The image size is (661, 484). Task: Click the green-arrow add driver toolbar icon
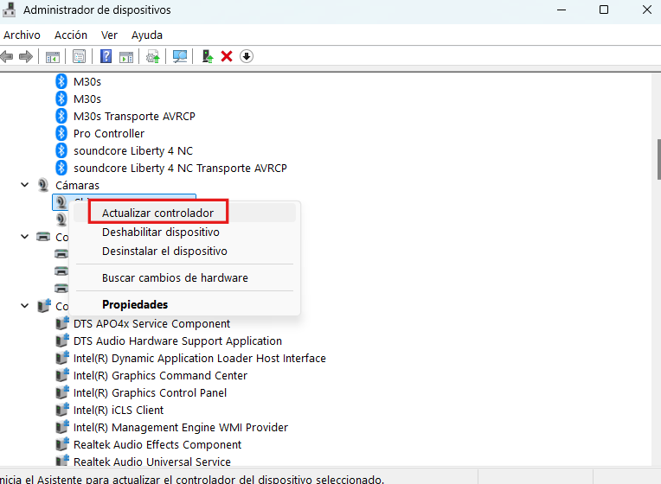[208, 56]
